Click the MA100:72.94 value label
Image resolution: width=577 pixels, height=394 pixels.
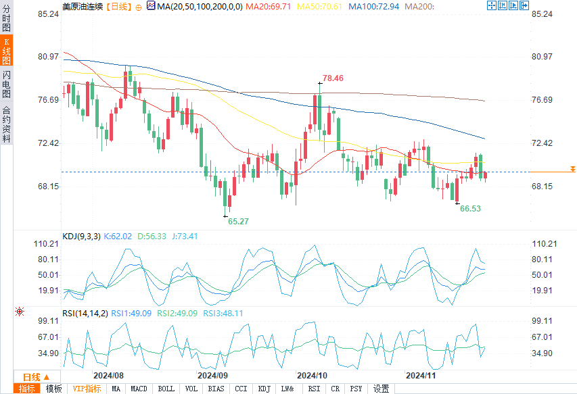373,6
